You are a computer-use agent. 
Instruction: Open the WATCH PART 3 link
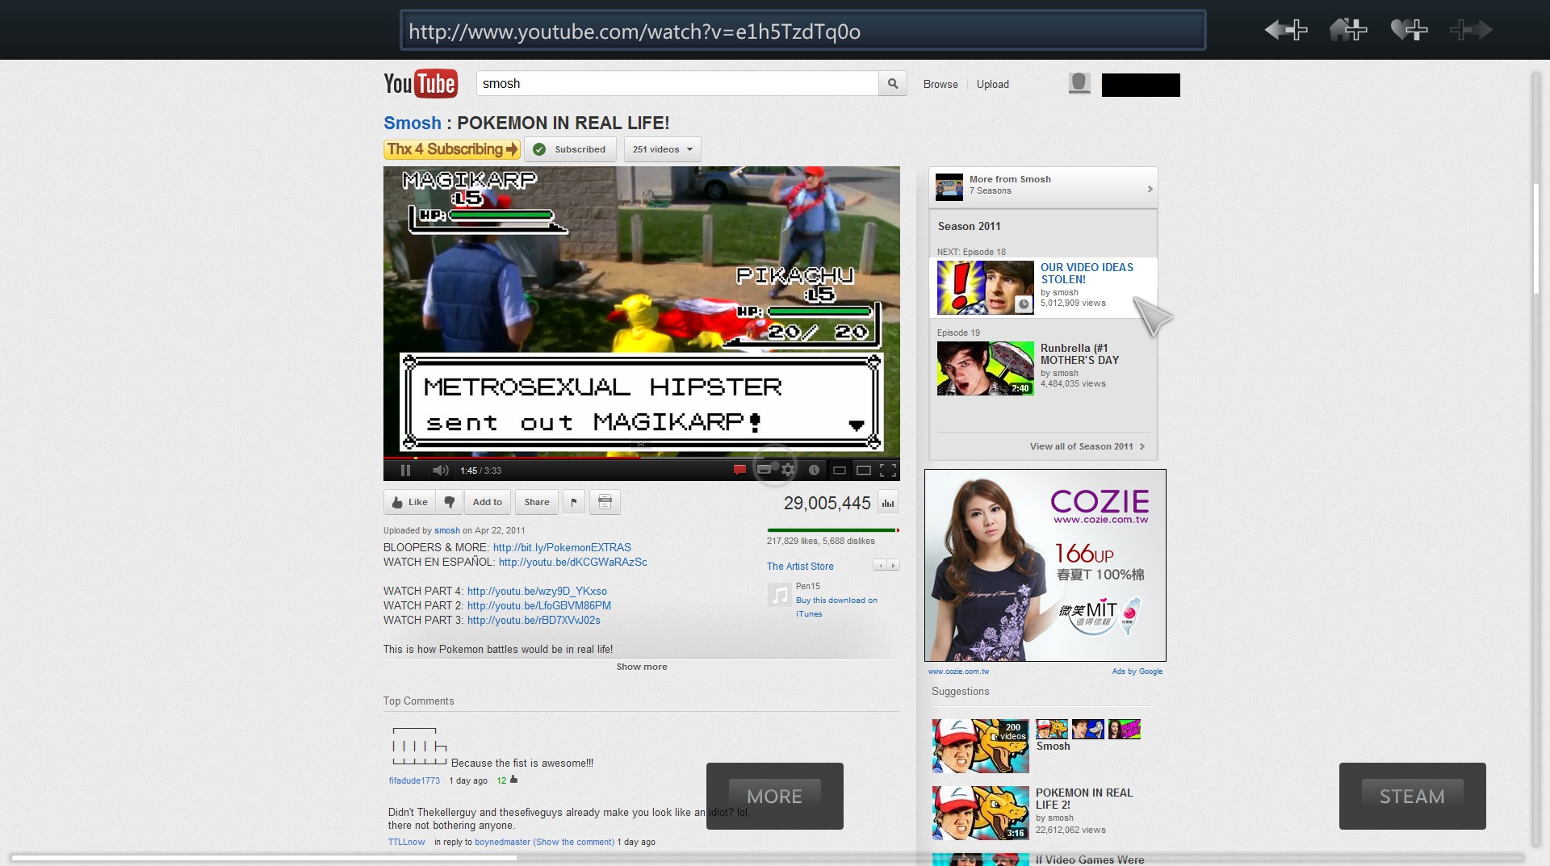[x=534, y=620]
